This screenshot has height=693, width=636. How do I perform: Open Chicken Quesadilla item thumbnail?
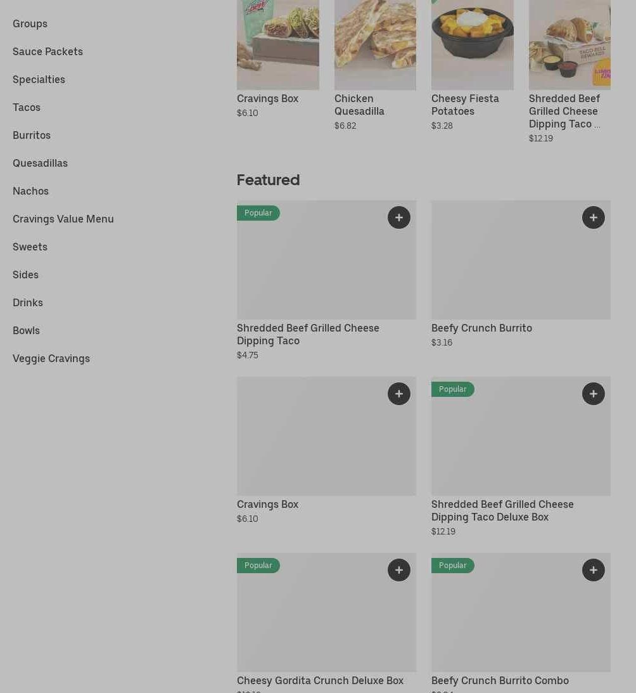click(x=375, y=44)
